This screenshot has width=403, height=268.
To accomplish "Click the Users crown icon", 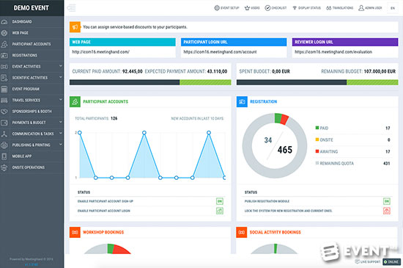I will point(247,8).
